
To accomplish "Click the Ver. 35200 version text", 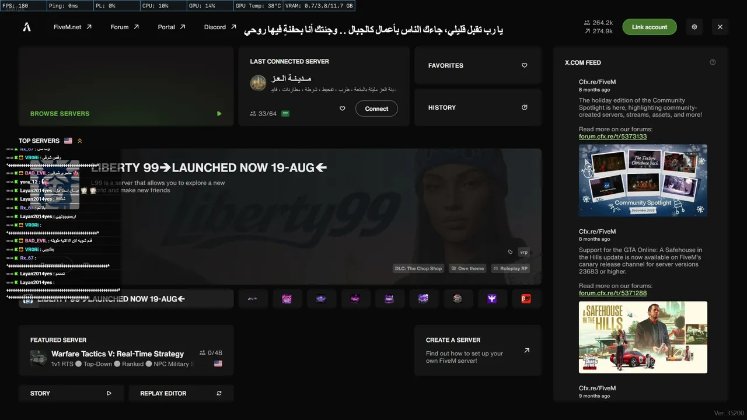I will pyautogui.click(x=729, y=413).
